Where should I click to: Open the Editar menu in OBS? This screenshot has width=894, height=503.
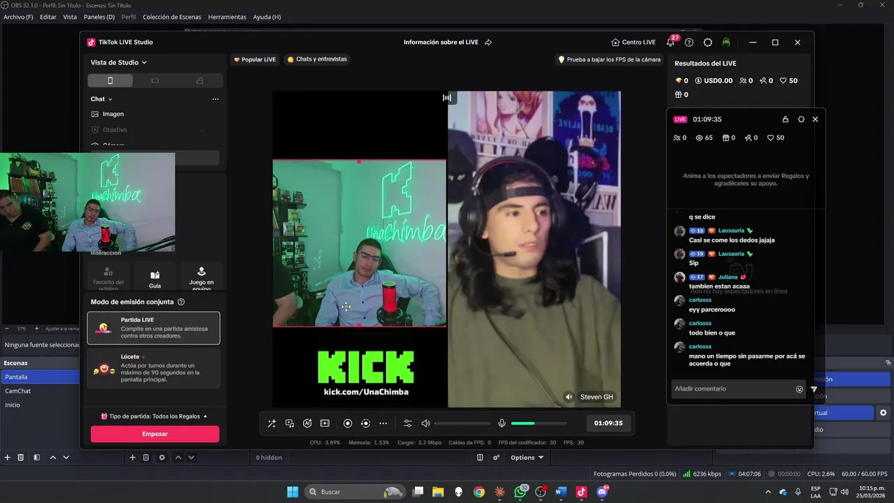[x=48, y=17]
